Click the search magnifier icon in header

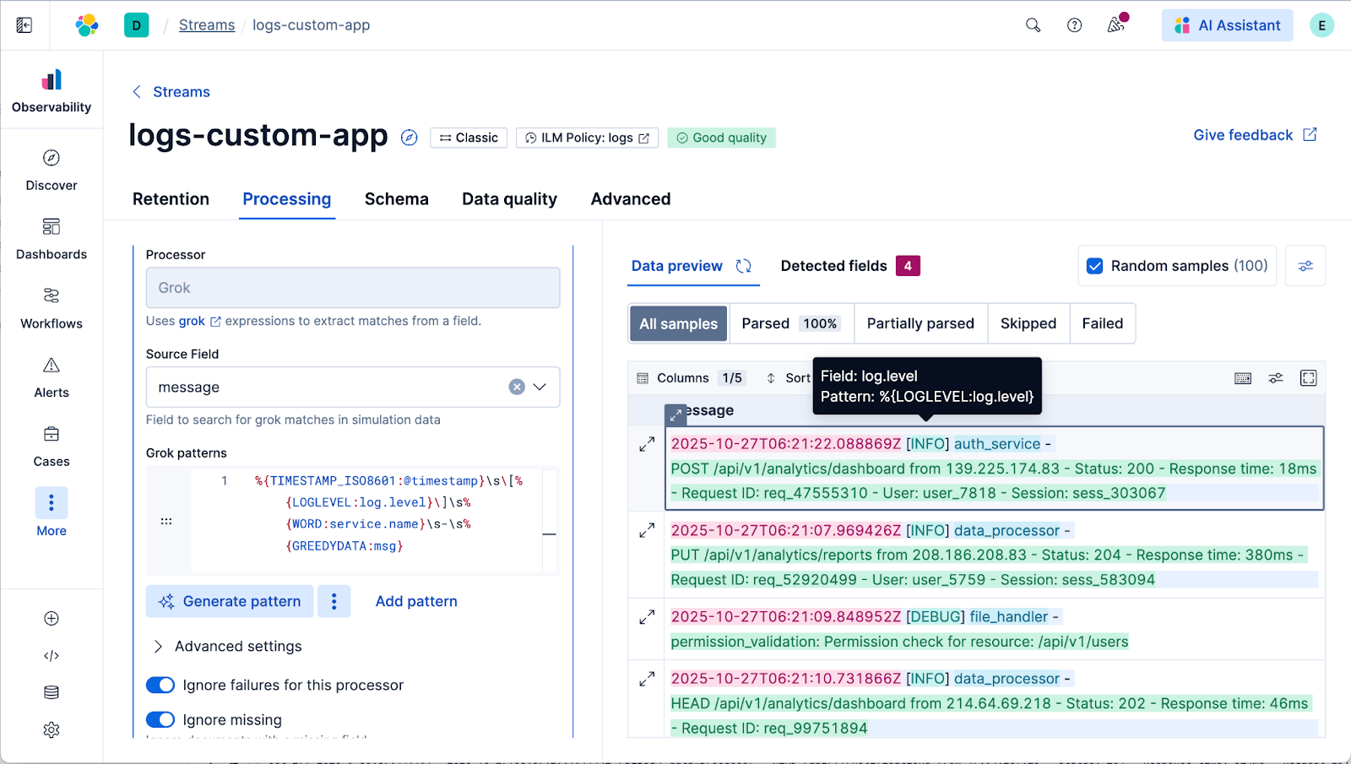[x=1033, y=25]
